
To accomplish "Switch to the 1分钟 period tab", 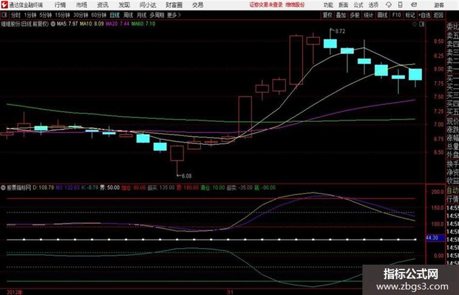I will coord(30,15).
